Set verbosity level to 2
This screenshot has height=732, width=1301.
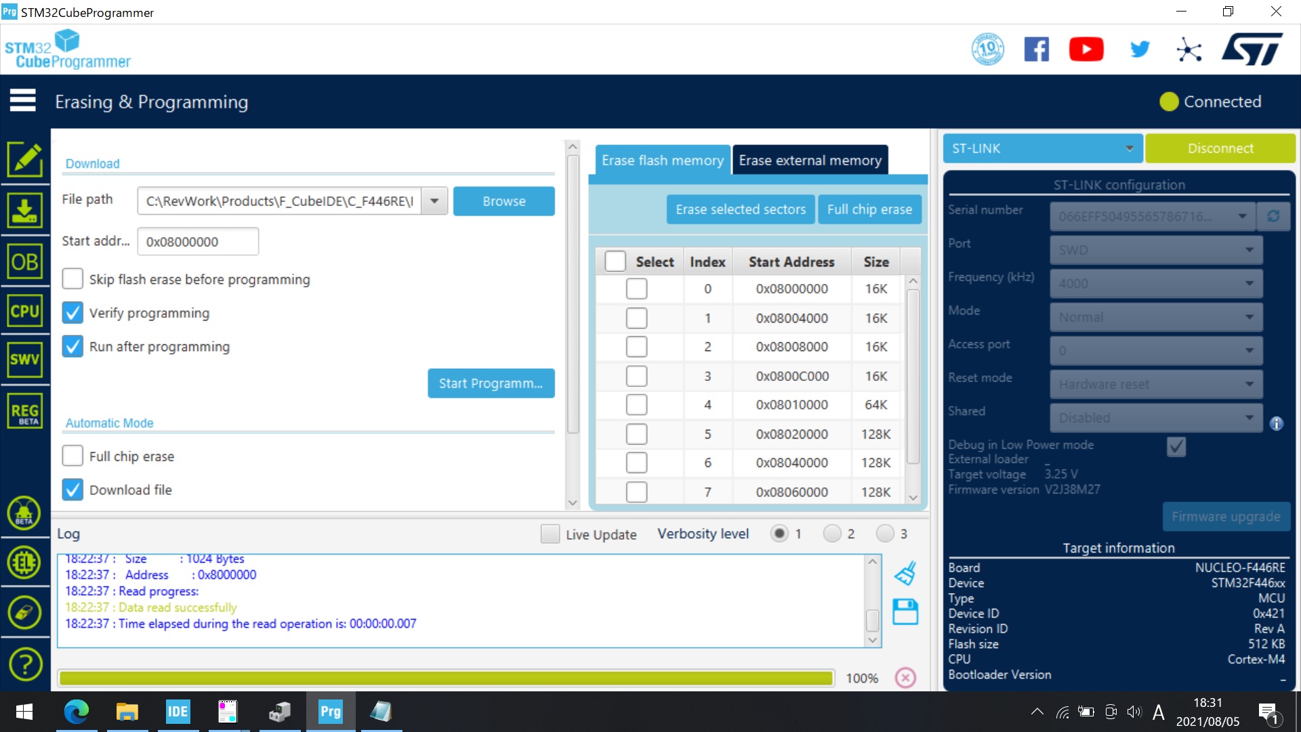point(832,533)
